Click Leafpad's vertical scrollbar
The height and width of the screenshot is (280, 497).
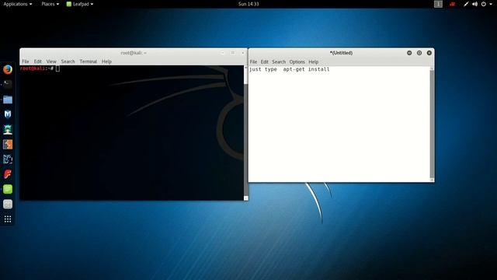(x=432, y=124)
